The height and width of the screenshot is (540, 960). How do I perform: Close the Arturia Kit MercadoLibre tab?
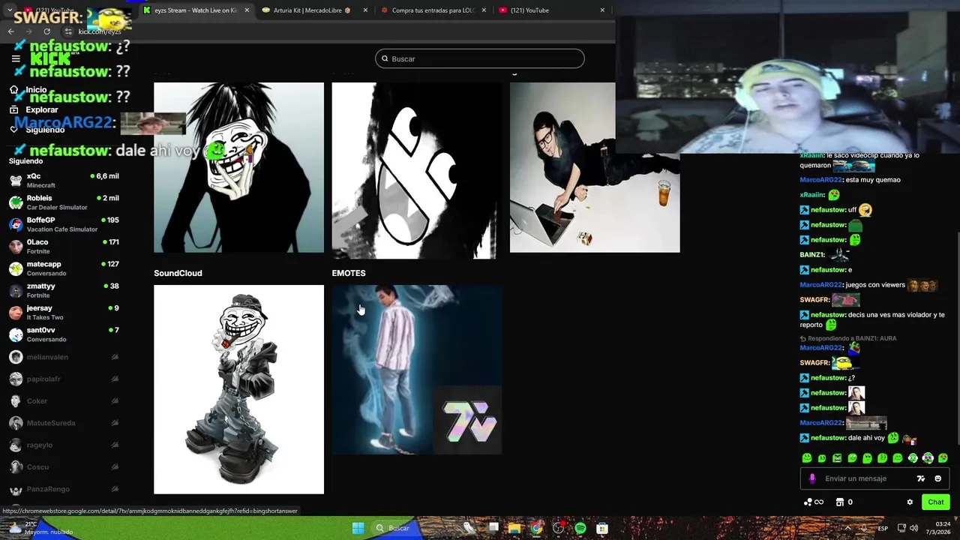(365, 10)
